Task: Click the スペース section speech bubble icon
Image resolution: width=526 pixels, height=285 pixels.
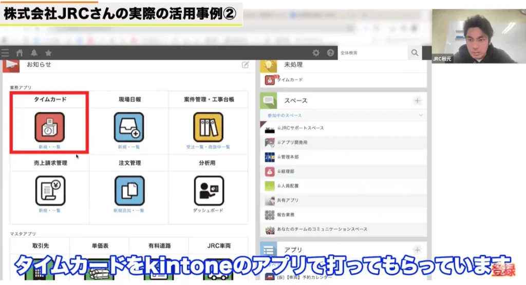Action: click(269, 101)
